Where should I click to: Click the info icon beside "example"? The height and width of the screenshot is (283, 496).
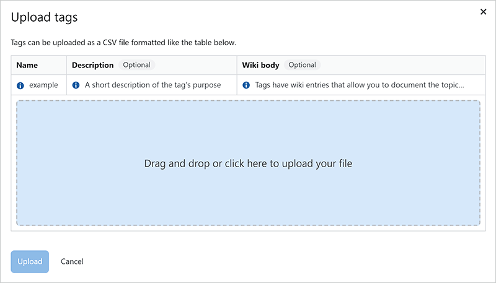(x=20, y=85)
